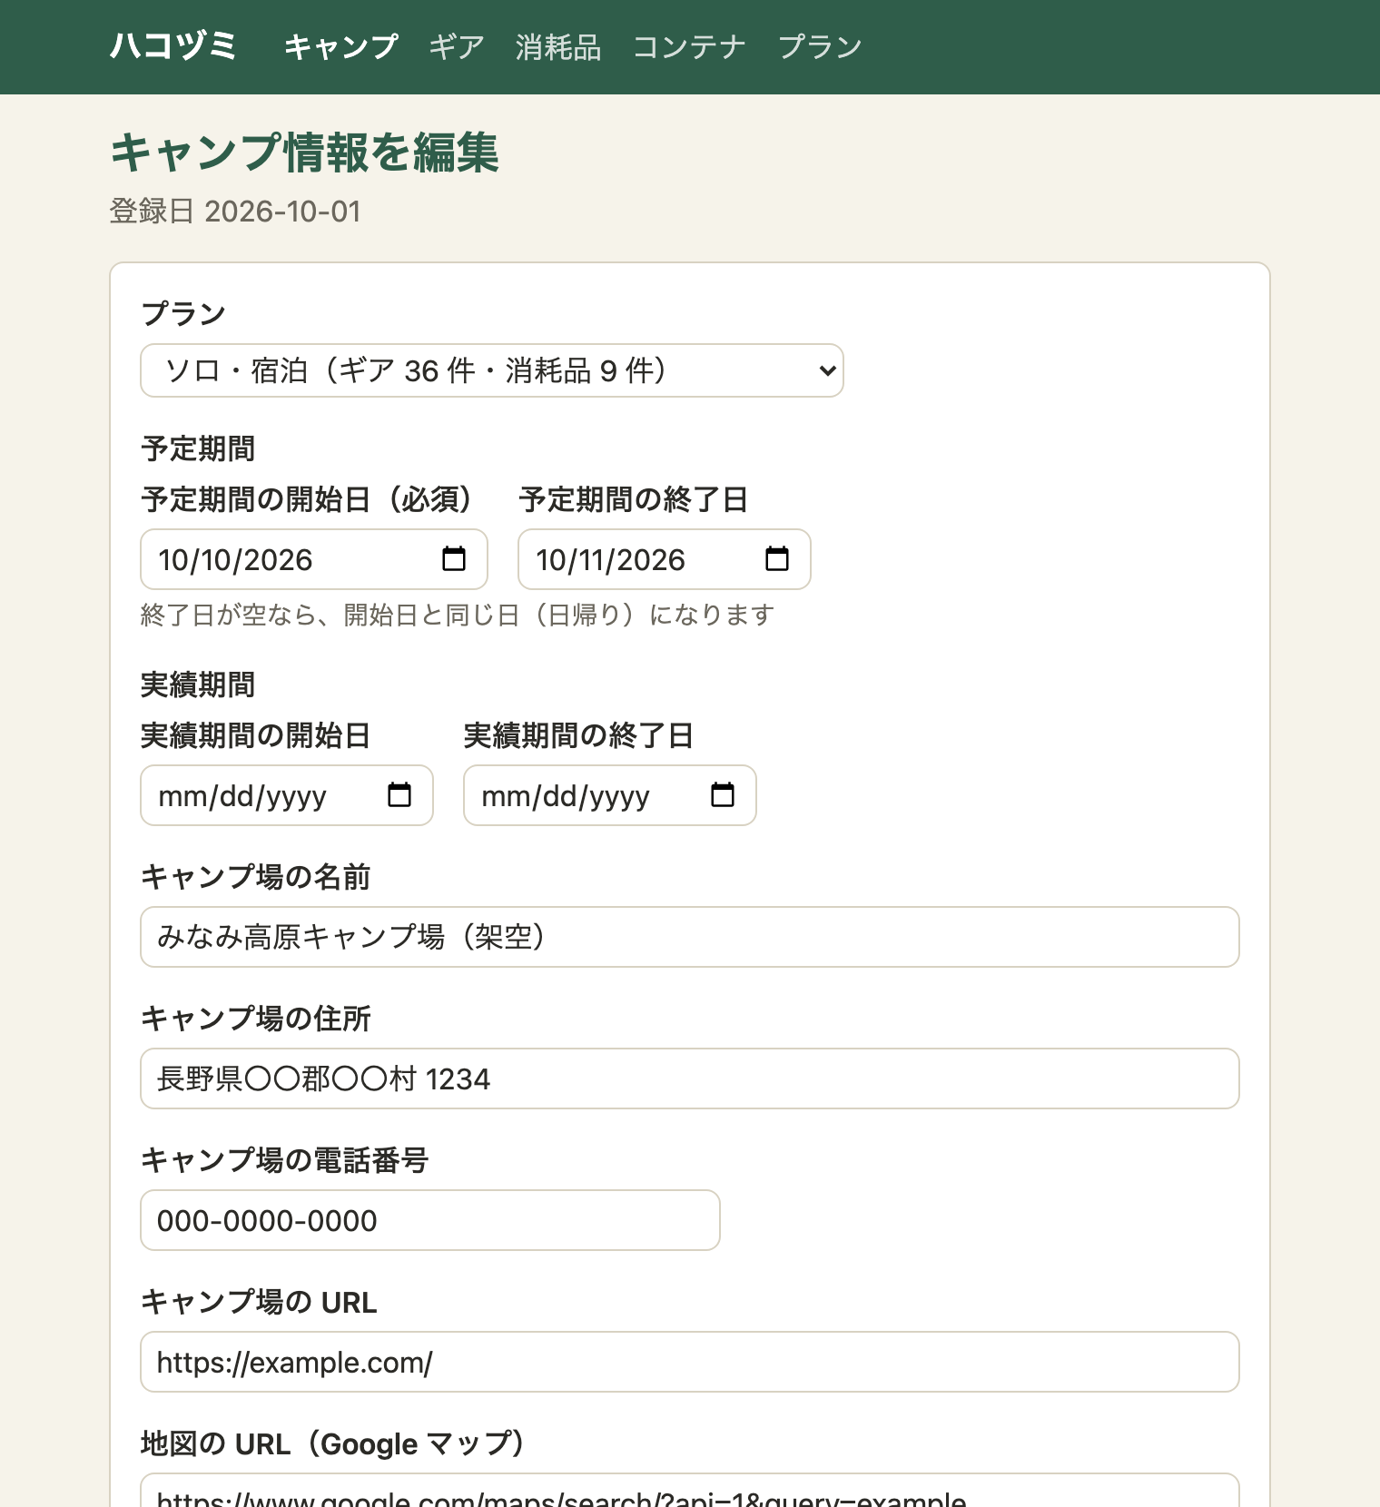Click the phone number field 000-0000-0000

pos(430,1220)
